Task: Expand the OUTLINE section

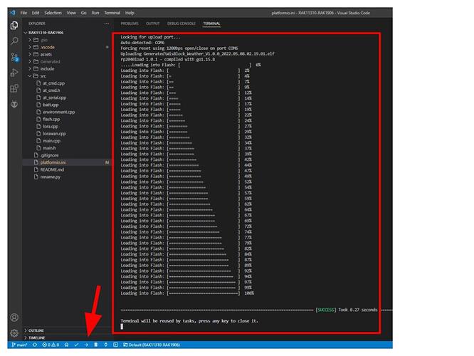Action: [x=37, y=330]
